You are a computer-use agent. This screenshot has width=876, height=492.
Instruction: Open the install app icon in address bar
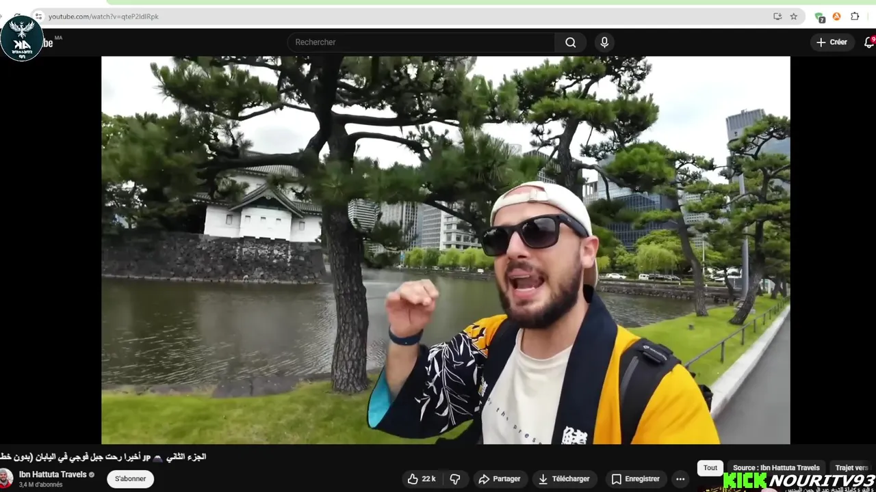tap(777, 16)
